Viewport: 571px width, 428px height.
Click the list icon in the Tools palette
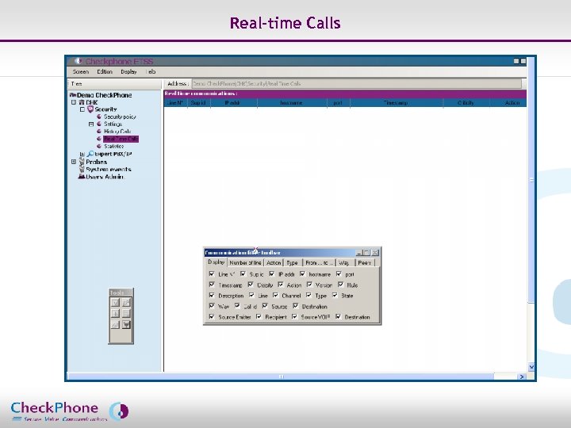(x=126, y=314)
